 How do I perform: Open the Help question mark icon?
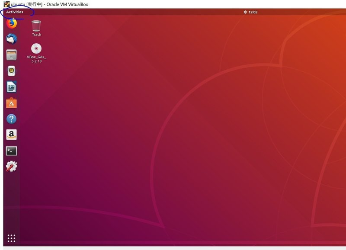pos(12,119)
